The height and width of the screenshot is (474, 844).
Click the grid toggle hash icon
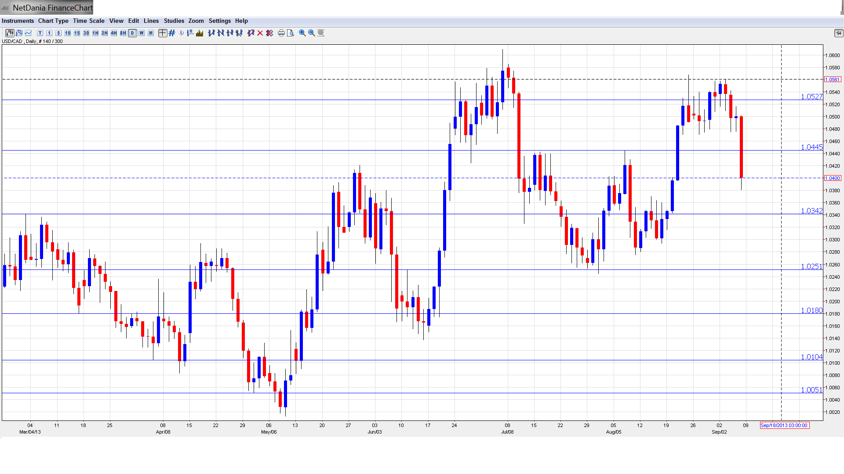tap(172, 33)
